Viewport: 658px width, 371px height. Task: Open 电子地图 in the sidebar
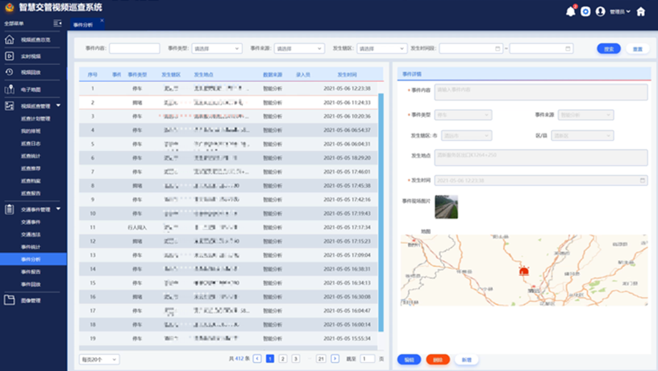point(31,90)
